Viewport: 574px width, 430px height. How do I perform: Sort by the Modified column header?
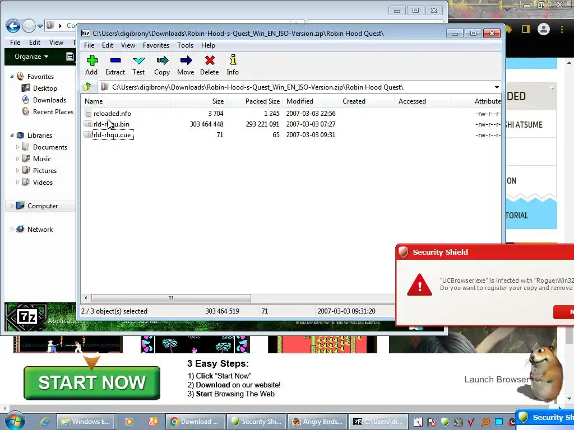[311, 101]
